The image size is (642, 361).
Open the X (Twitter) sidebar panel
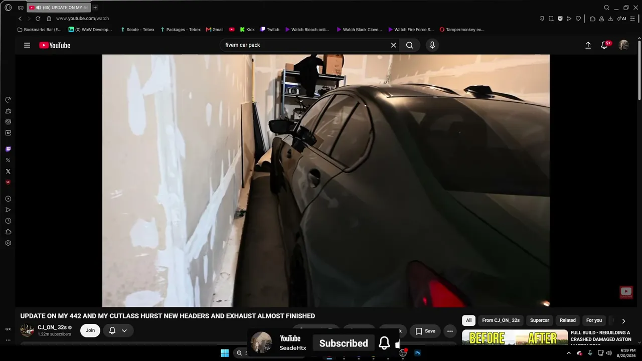(x=8, y=171)
